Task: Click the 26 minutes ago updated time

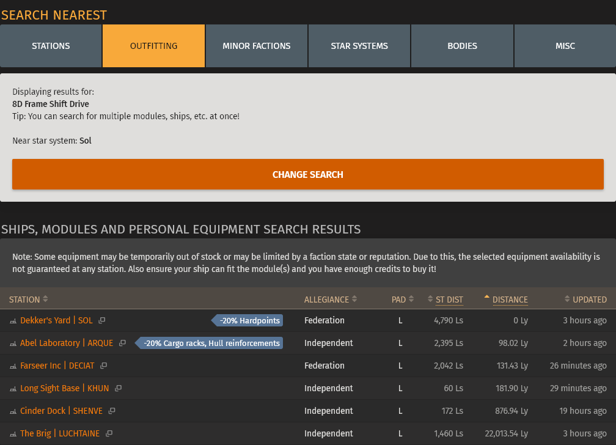Action: (x=578, y=366)
